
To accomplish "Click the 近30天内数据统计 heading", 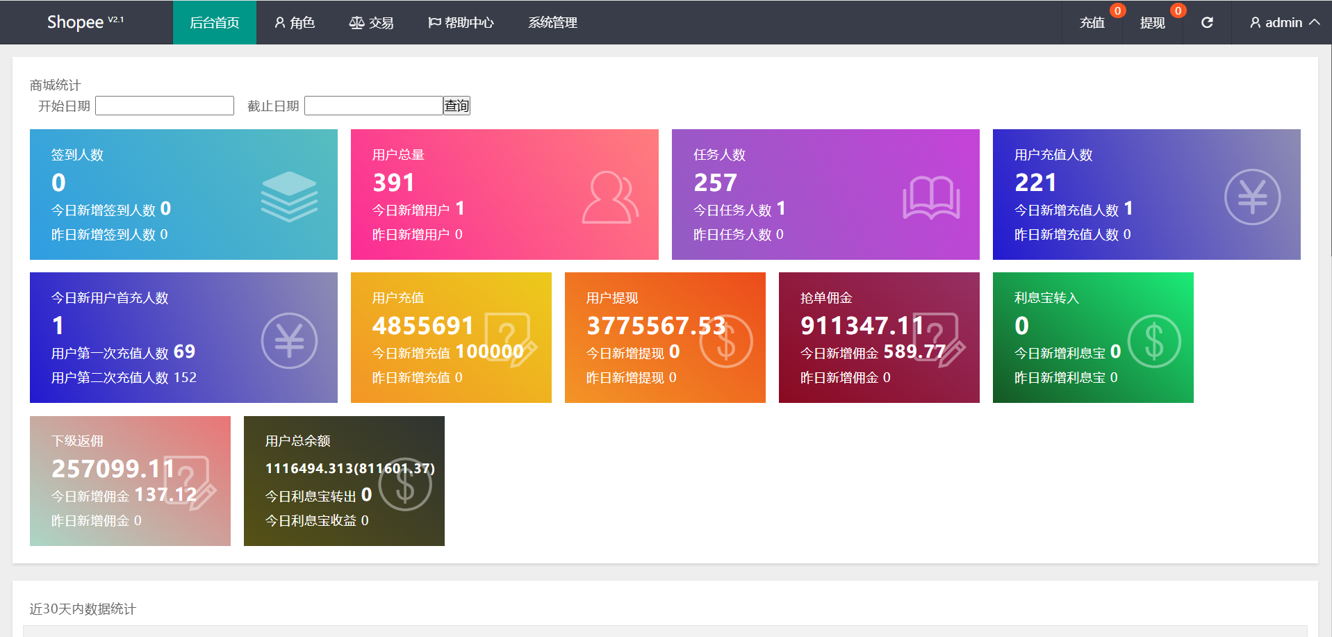I will coord(83,609).
